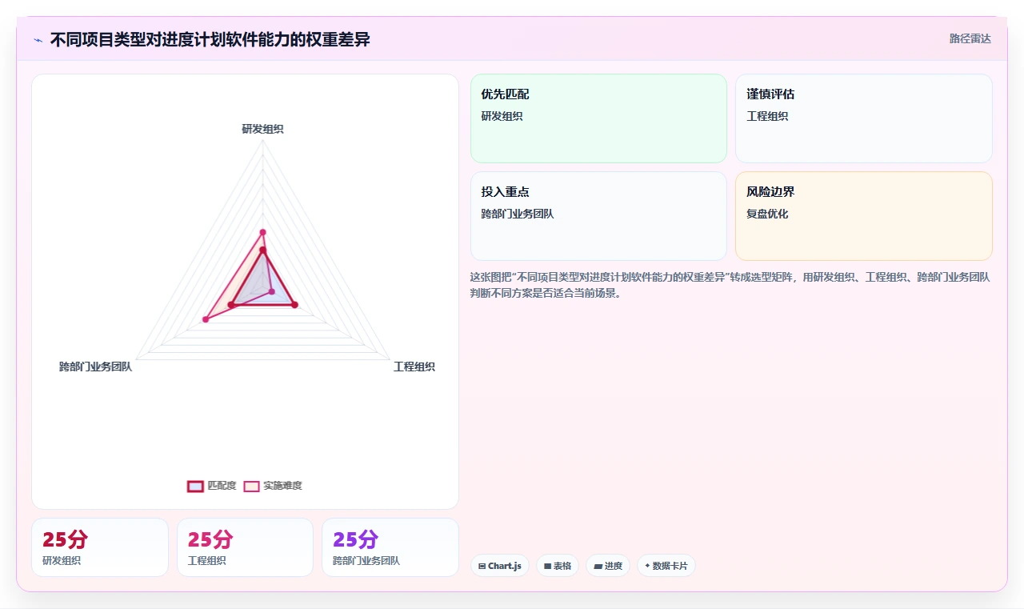The height and width of the screenshot is (609, 1024).
Task: Click the 研发组织 text inside the 优先匹配 card
Action: pos(502,116)
